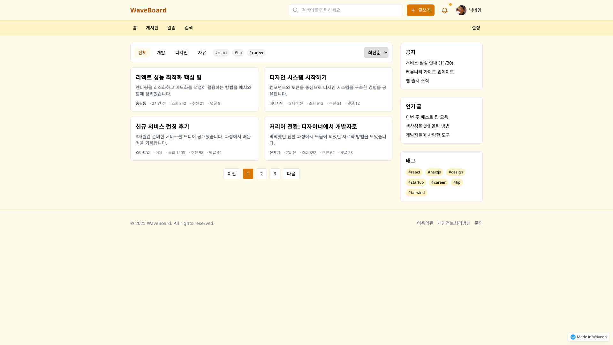This screenshot has width=613, height=345.
Task: Open notifications via the bell icon
Action: [x=444, y=10]
